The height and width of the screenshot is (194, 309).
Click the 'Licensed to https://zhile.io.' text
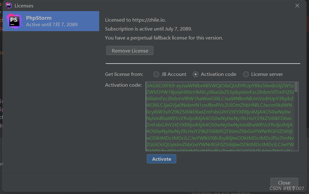pyautogui.click(x=135, y=20)
